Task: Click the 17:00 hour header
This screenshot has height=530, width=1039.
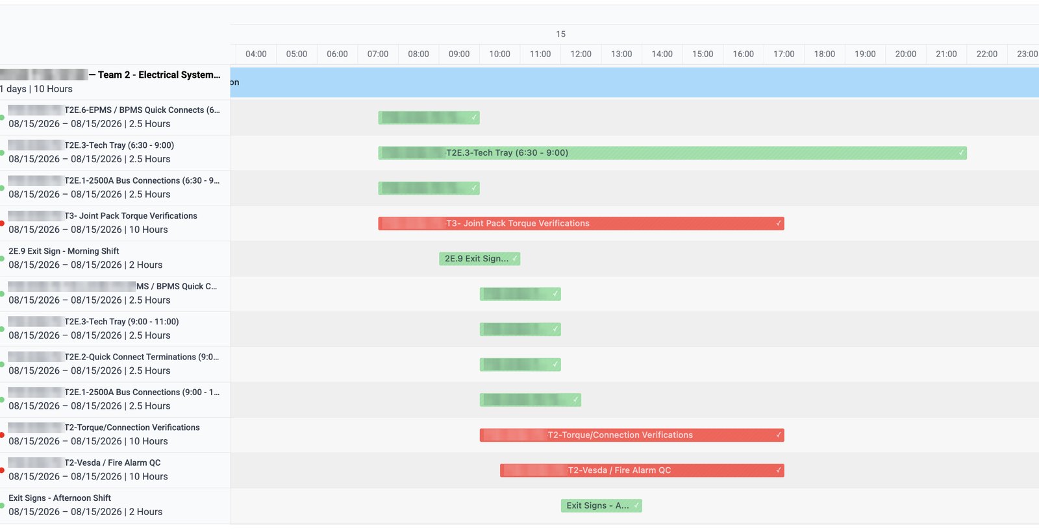Action: (x=784, y=54)
